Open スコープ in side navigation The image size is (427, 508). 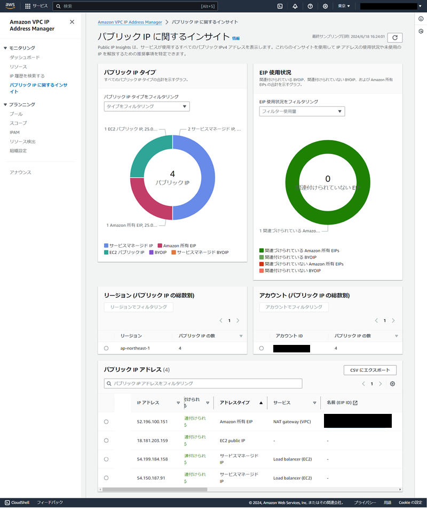18,123
